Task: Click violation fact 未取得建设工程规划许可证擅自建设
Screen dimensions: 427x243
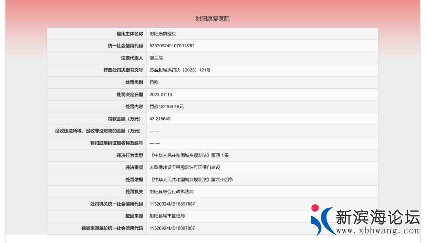Action: tap(185, 167)
